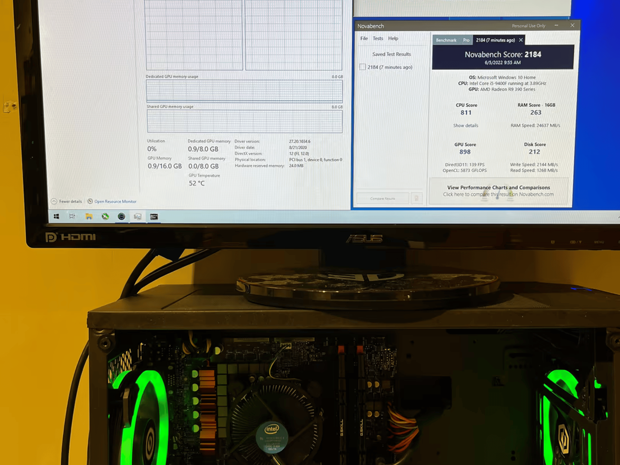620x465 pixels.
Task: Click the GPU: AMD Radeon R9 390 line
Action: [502, 89]
